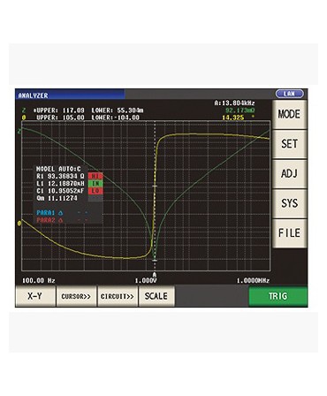
Task: Select the C1 10.95052 value
Action: [x=60, y=191]
